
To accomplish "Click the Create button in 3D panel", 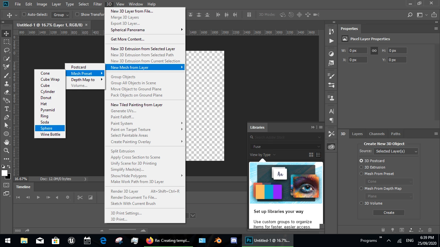I will coord(389,213).
